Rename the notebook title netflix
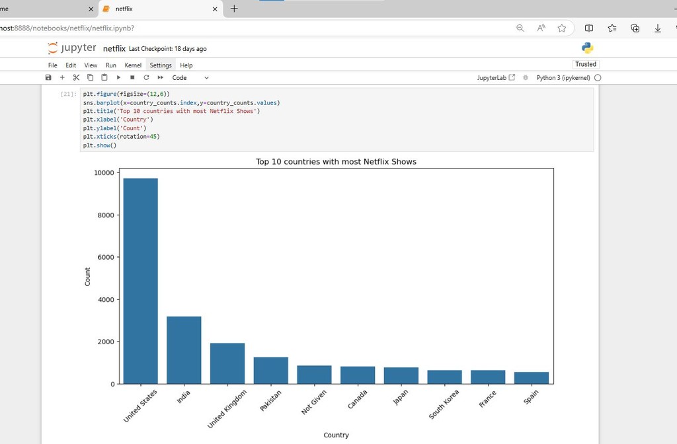The image size is (677, 444). [114, 49]
